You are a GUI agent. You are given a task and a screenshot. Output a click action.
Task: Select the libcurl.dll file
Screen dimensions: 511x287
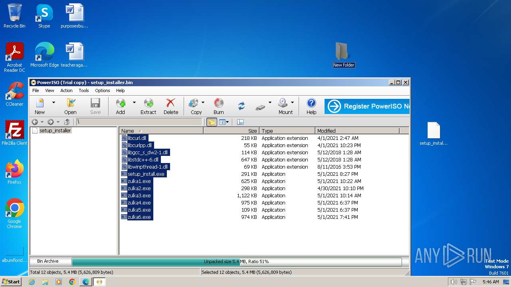pos(137,138)
